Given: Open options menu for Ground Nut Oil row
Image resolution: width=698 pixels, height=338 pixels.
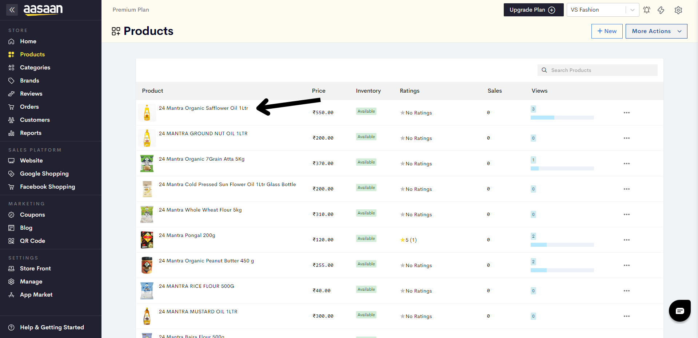Looking at the screenshot, I should click(626, 138).
